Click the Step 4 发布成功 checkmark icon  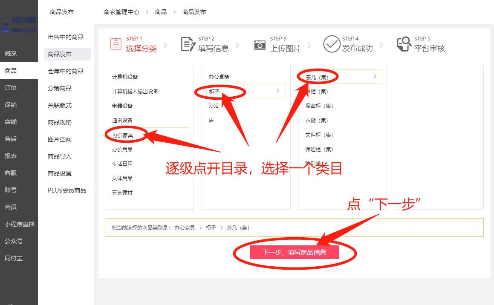coord(332,44)
